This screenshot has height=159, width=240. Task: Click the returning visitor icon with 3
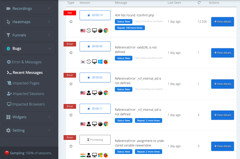tap(89, 31)
